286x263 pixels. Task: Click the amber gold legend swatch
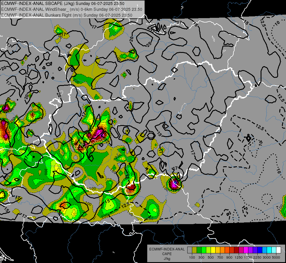coord(218,250)
